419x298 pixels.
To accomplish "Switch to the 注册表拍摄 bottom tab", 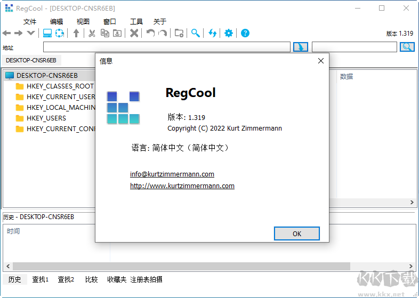I will click(146, 279).
